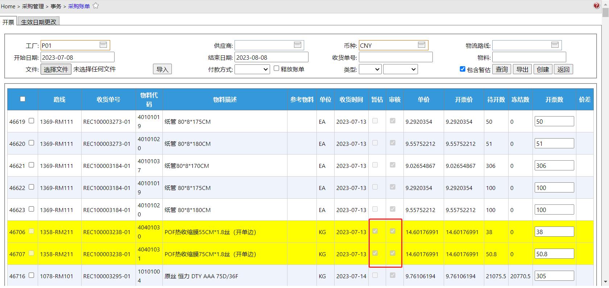Toggle the 释放账单 checkbox

point(276,68)
